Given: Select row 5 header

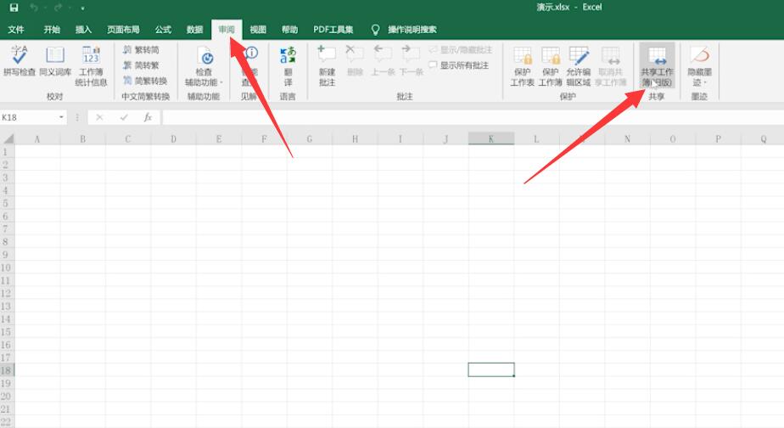Looking at the screenshot, I should coord(7,203).
